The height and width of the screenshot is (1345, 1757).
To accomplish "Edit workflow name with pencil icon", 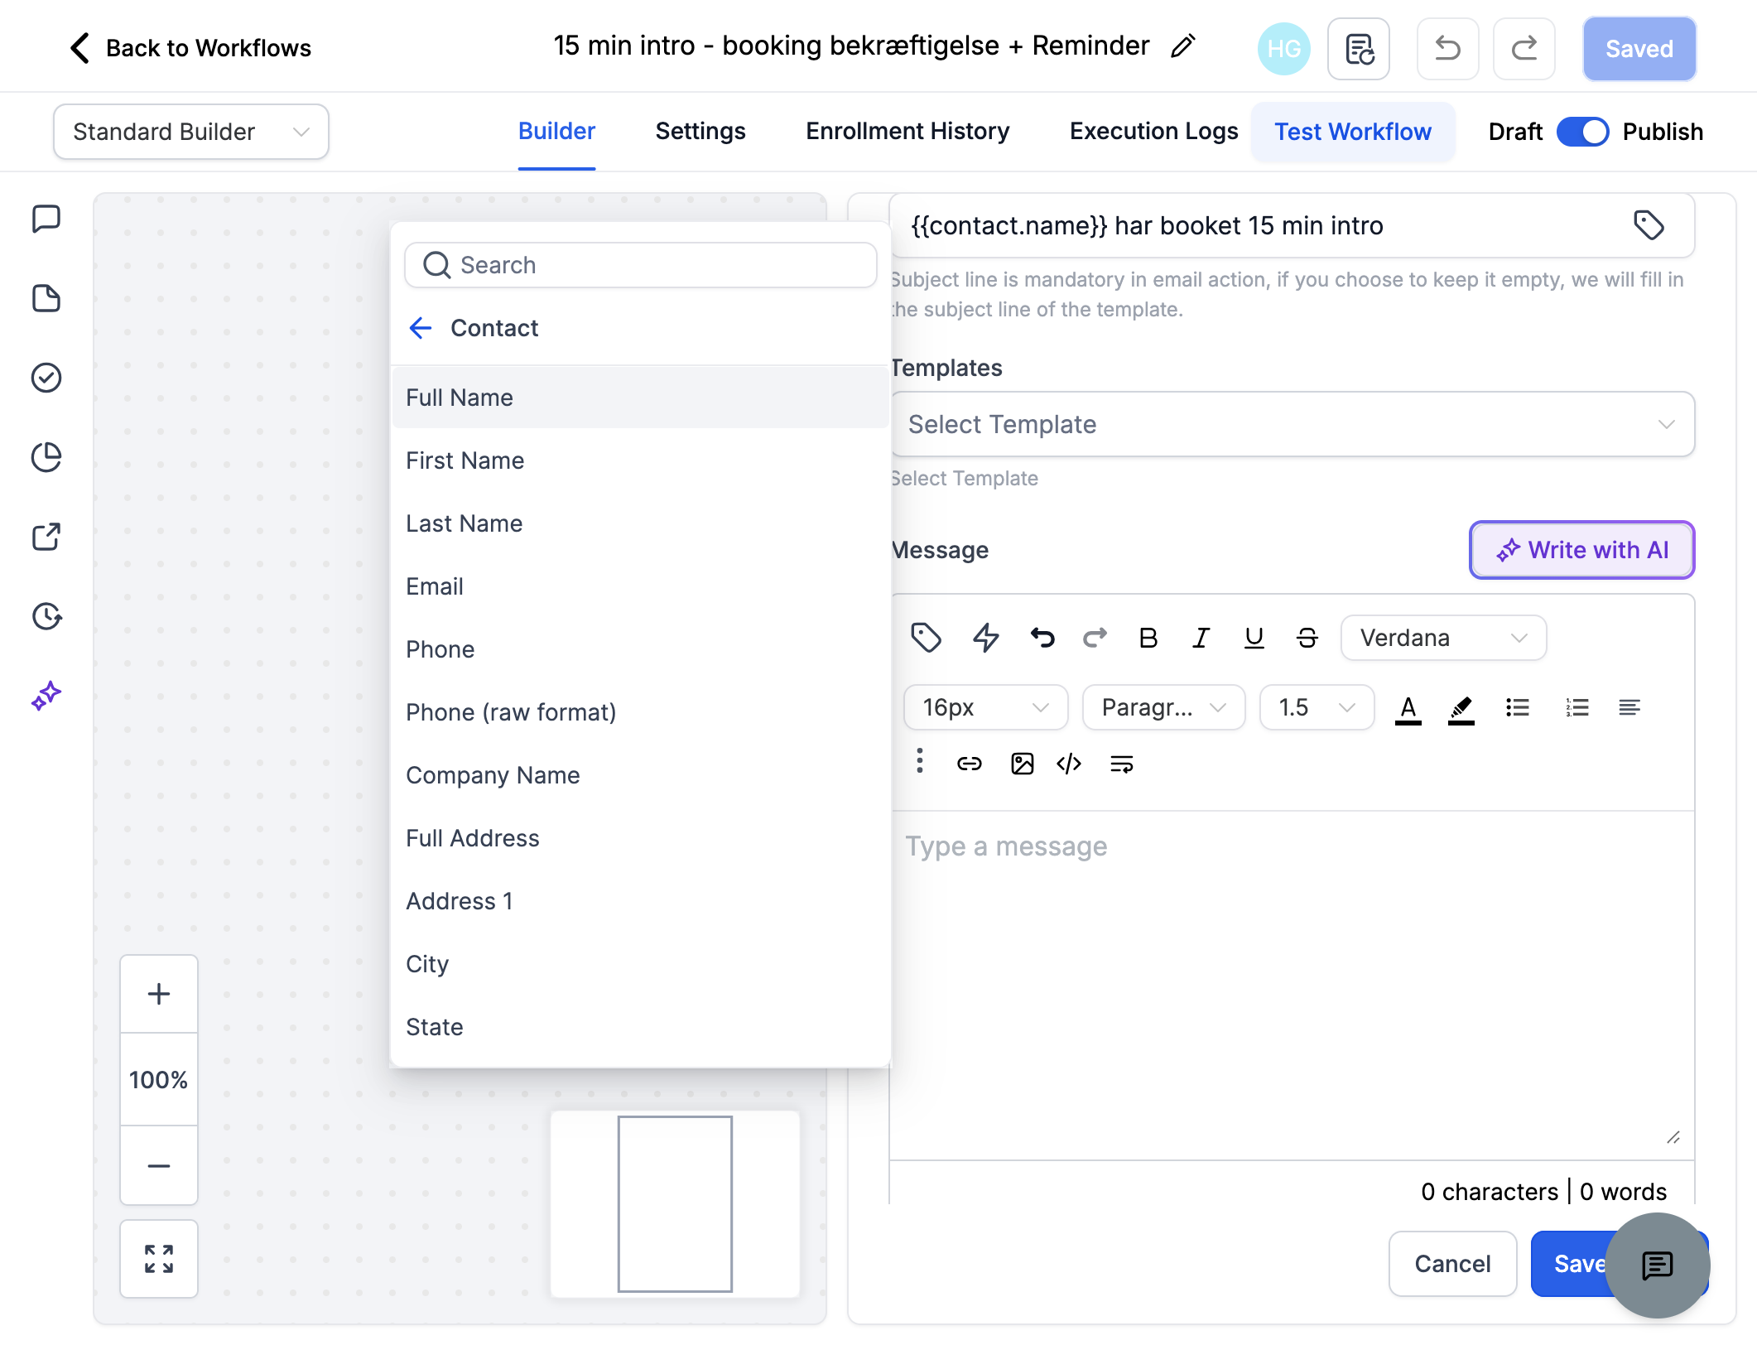I will point(1183,46).
